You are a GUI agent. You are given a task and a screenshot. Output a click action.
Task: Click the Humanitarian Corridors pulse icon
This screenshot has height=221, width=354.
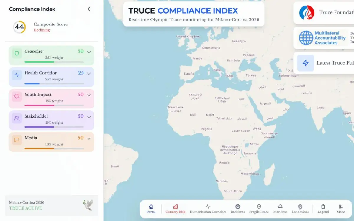208,207
